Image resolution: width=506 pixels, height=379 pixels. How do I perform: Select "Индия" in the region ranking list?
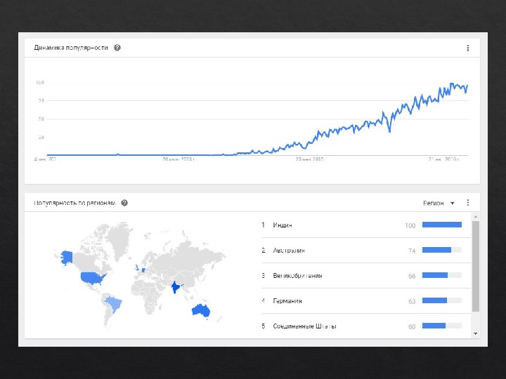point(283,225)
